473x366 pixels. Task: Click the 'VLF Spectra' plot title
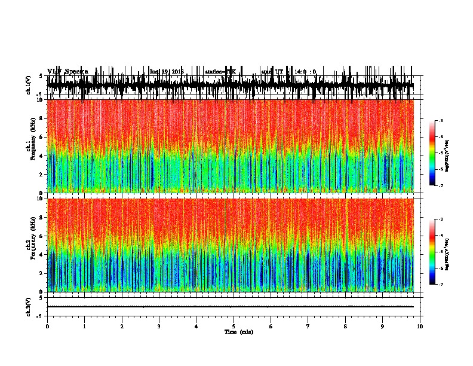(x=68, y=72)
